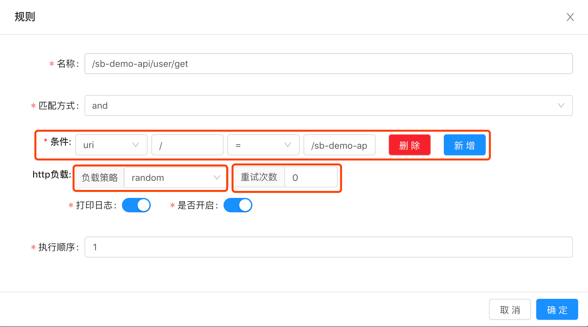Click the blue 新增 button
588x327 pixels.
[x=464, y=145]
